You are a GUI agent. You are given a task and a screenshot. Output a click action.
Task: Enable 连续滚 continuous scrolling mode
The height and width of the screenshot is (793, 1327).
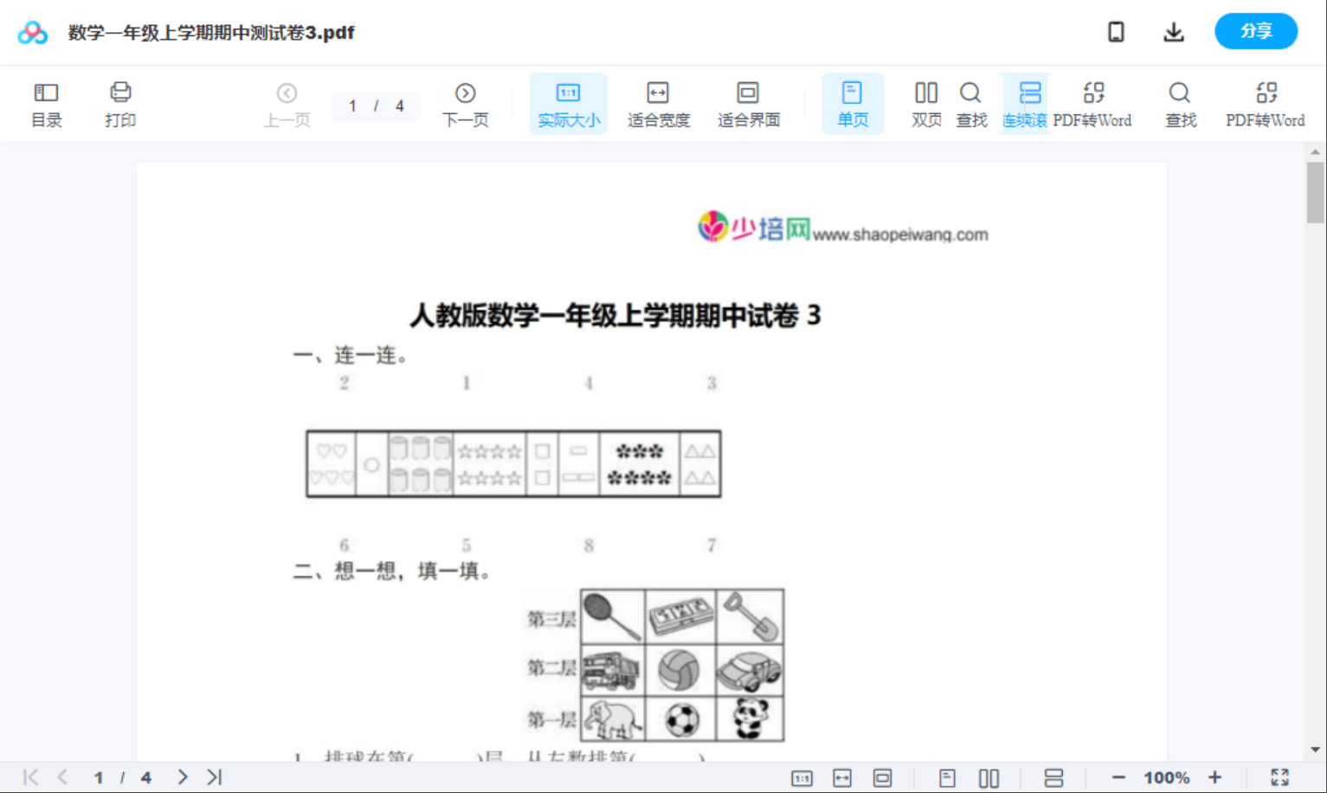tap(1025, 103)
